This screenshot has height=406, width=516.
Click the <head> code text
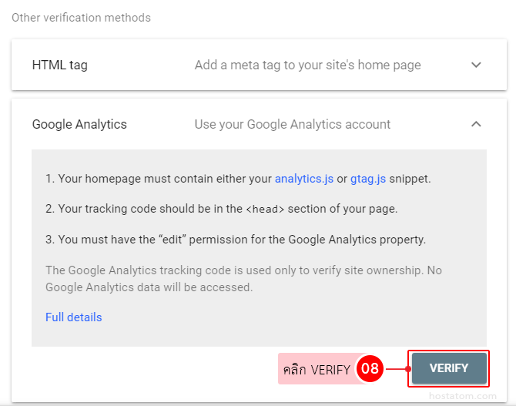(265, 210)
